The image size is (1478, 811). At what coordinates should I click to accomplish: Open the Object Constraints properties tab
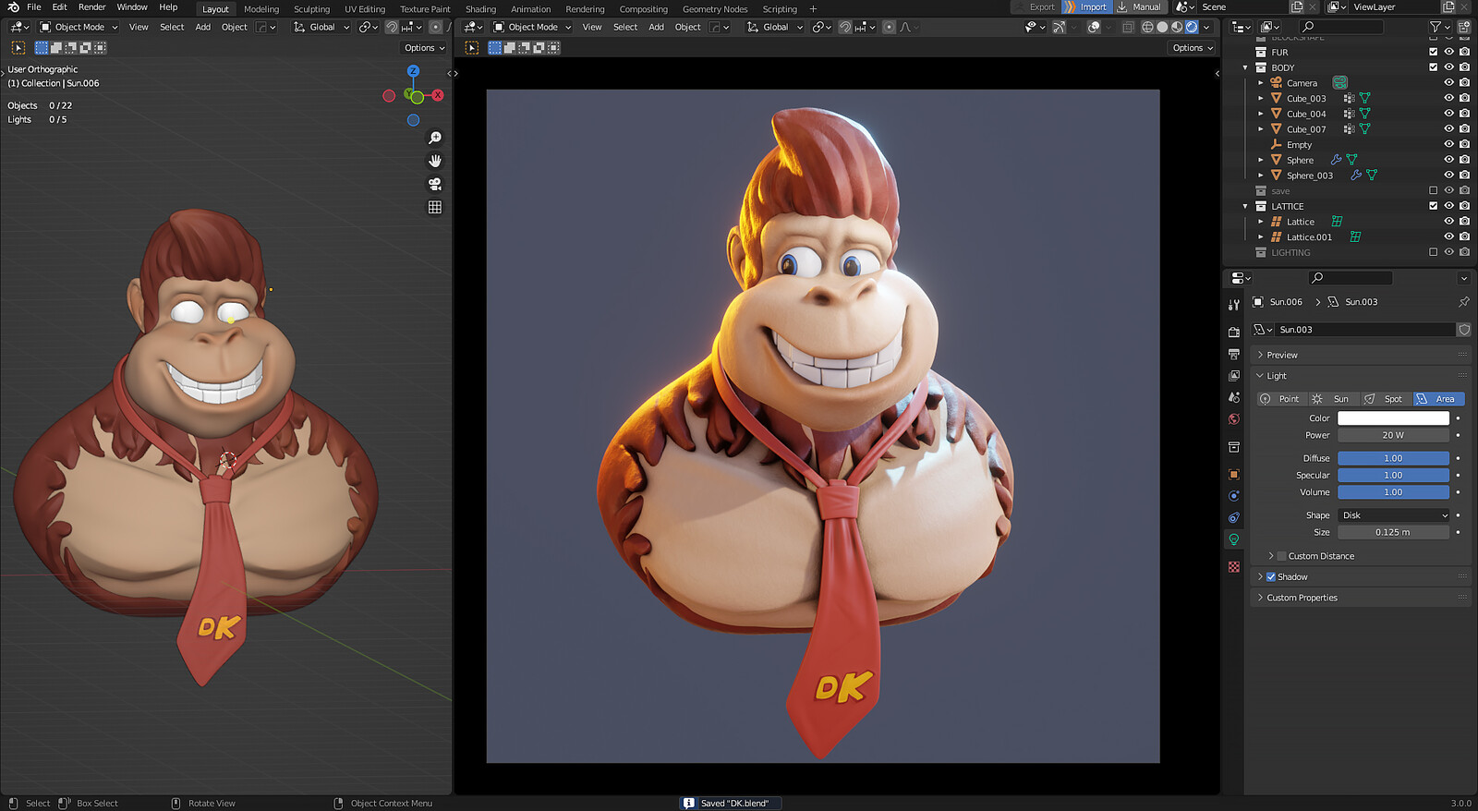tap(1234, 517)
